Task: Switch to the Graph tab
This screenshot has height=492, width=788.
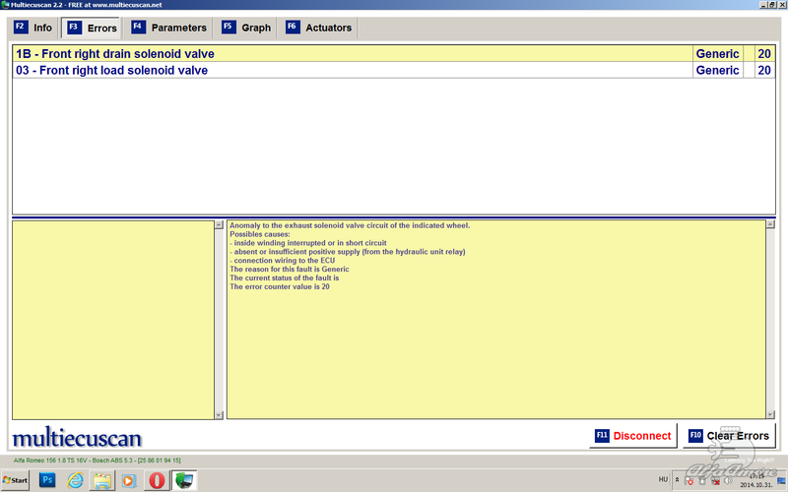Action: coord(246,28)
